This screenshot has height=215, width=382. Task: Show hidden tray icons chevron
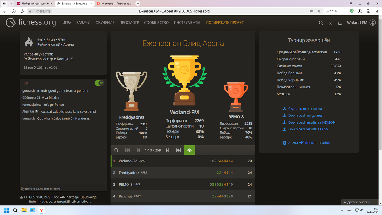(x=342, y=211)
